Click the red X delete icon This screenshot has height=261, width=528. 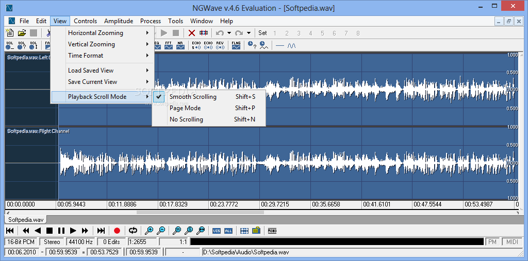click(192, 33)
